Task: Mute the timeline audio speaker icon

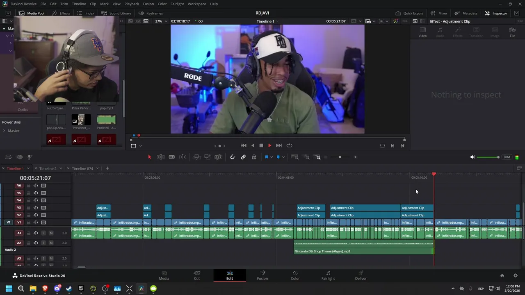Action: [x=472, y=157]
